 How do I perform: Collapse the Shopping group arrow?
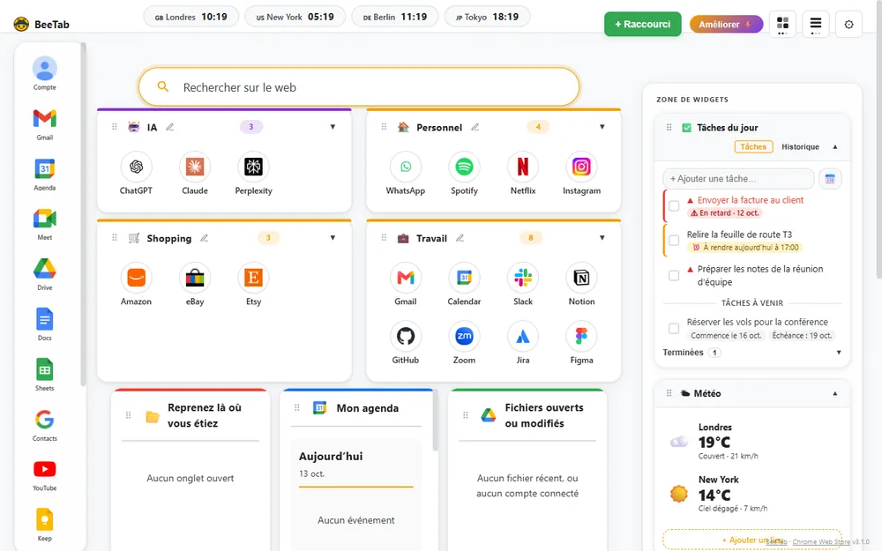click(x=333, y=238)
